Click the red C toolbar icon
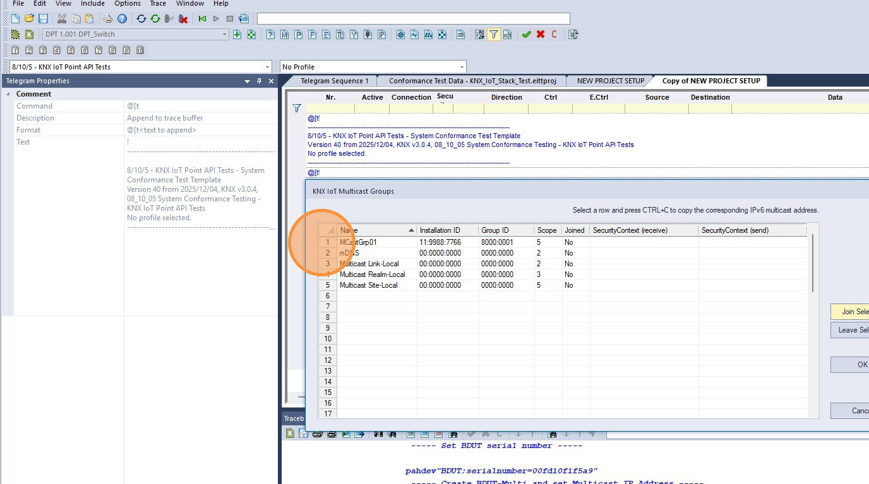This screenshot has height=484, width=869. [x=554, y=35]
